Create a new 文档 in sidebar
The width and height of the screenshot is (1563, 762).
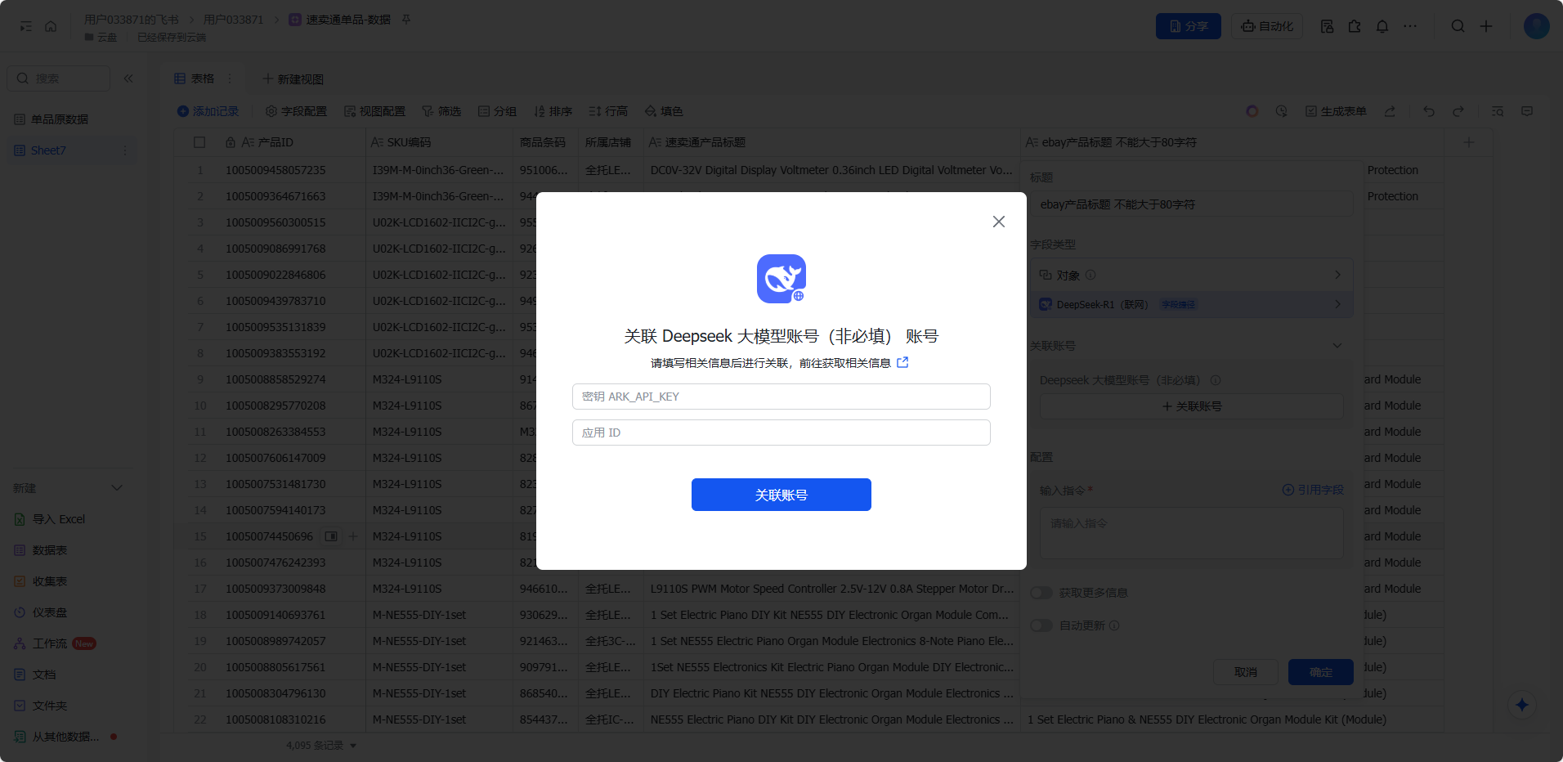point(44,675)
